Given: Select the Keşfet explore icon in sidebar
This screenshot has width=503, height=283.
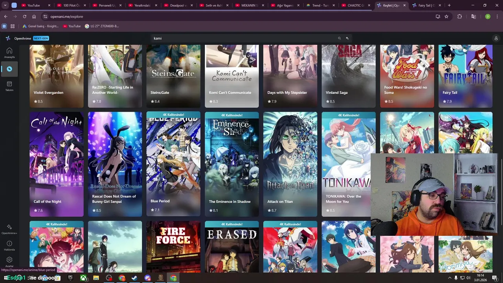Looking at the screenshot, I should (x=9, y=69).
